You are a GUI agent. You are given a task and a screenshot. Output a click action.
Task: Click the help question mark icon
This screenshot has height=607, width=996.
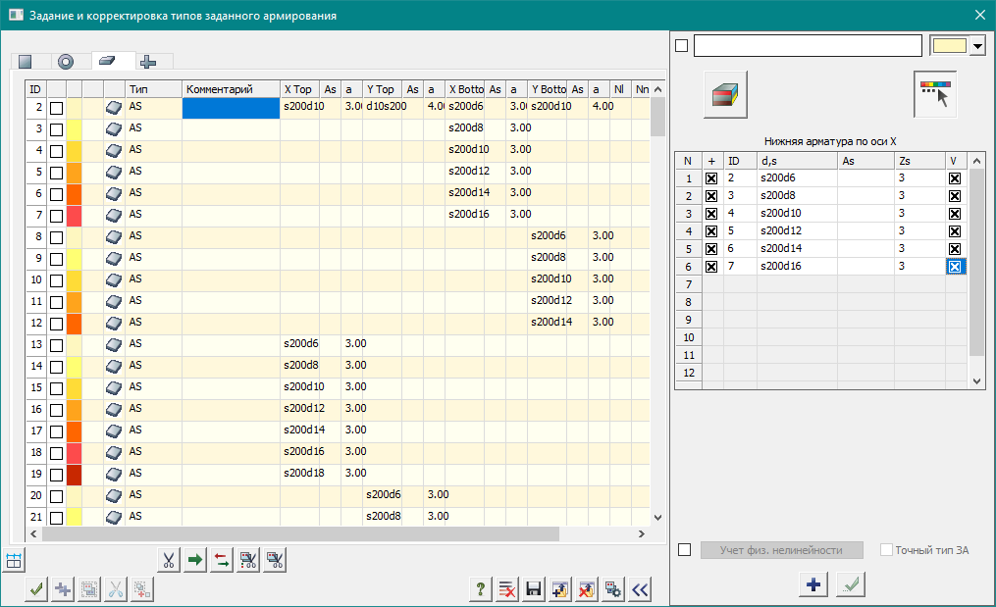tap(481, 589)
